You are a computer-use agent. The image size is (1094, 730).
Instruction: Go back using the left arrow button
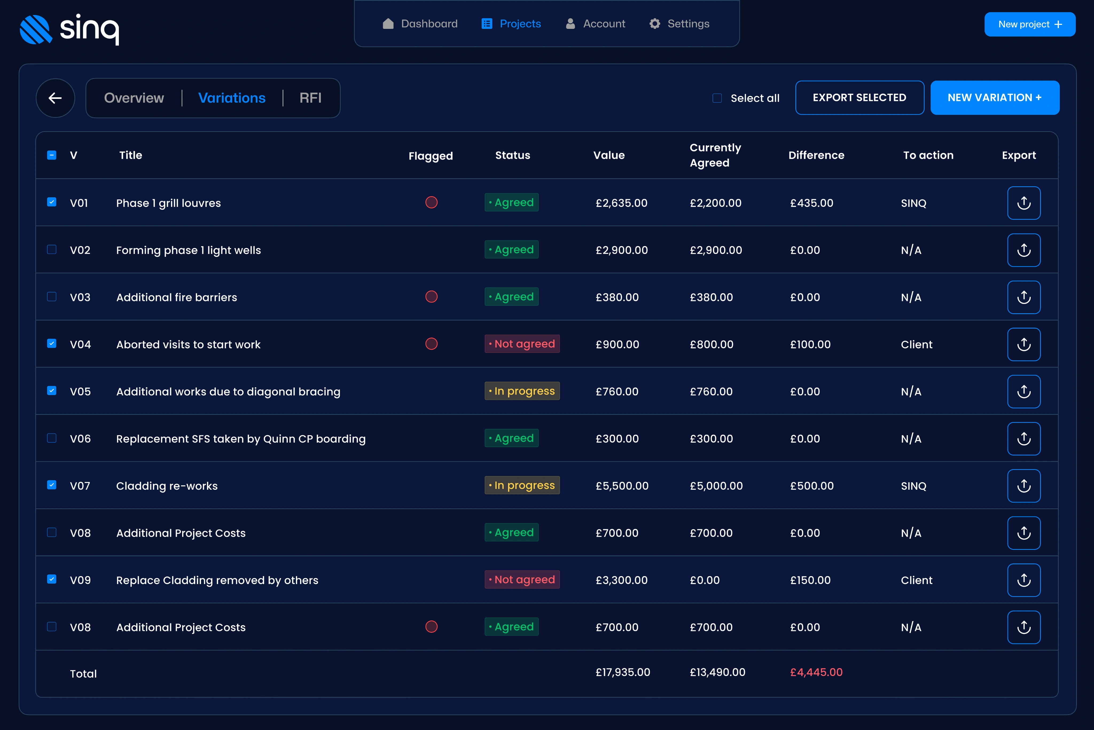pyautogui.click(x=55, y=98)
